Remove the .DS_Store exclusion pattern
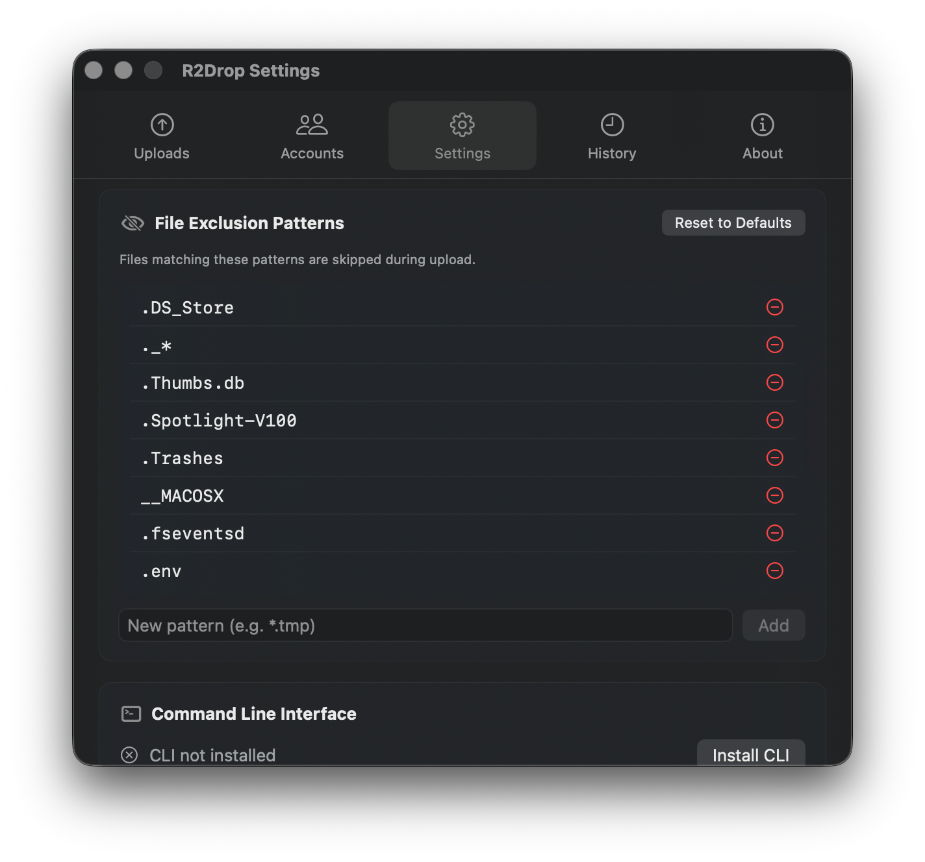925x862 pixels. [x=775, y=308]
